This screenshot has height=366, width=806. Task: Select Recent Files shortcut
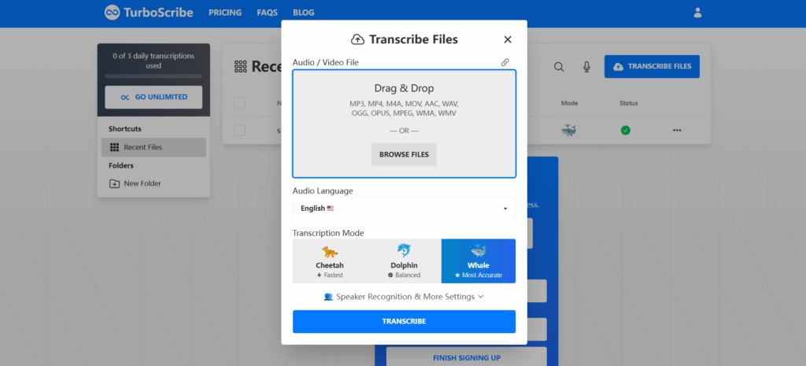tap(153, 147)
